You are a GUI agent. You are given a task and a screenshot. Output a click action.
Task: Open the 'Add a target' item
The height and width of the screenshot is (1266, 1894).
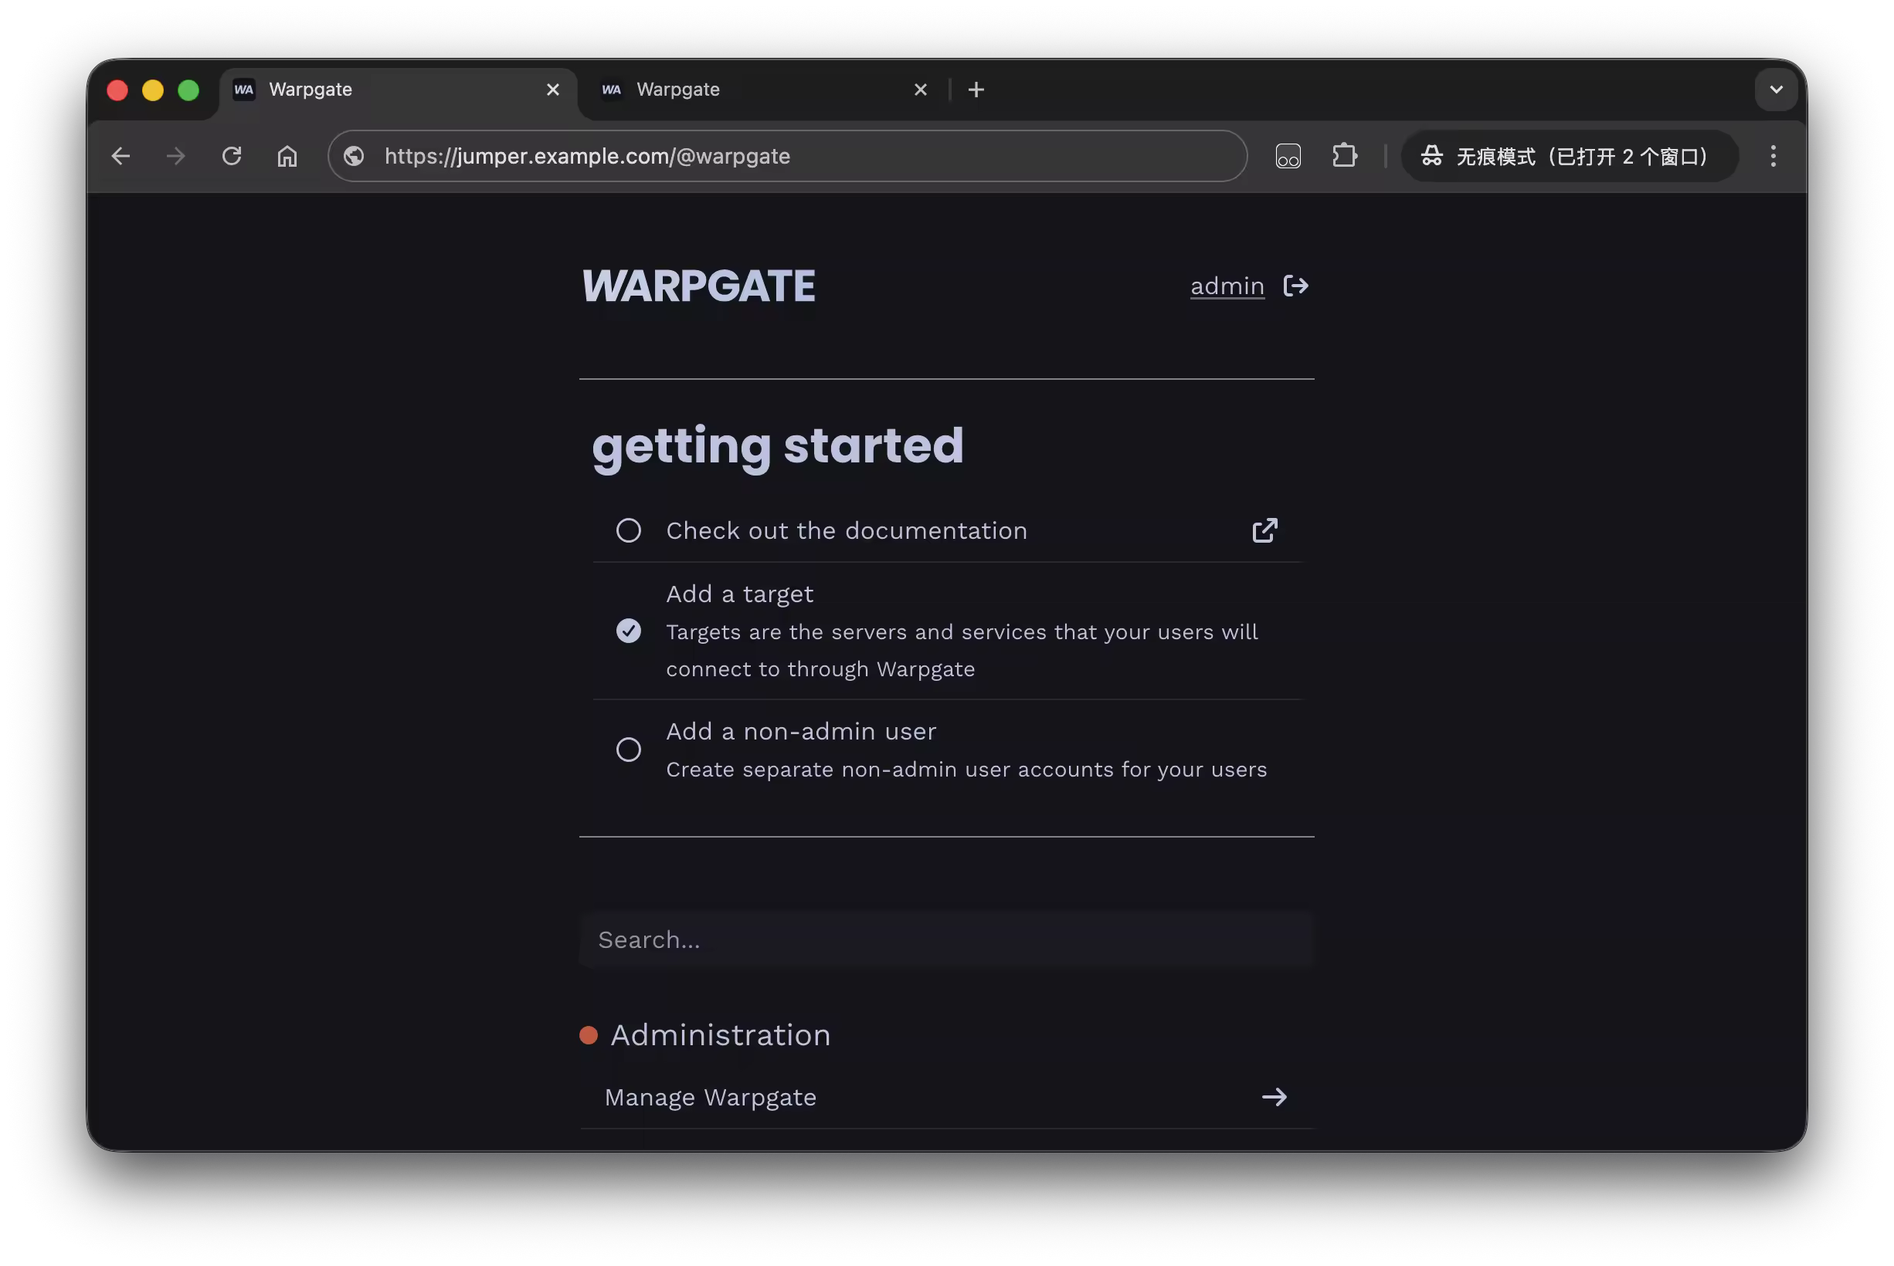[946, 631]
